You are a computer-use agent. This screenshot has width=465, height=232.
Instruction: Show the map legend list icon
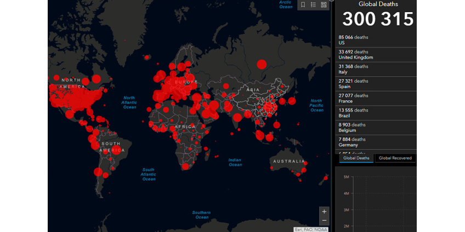pyautogui.click(x=313, y=5)
